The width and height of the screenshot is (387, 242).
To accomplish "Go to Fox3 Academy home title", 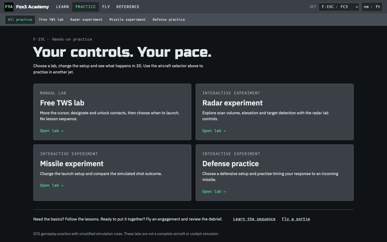I will click(33, 7).
